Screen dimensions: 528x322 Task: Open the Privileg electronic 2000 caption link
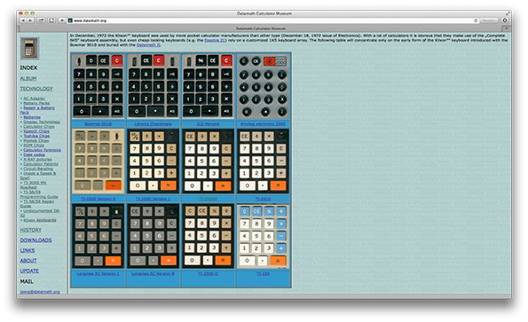tap(263, 124)
